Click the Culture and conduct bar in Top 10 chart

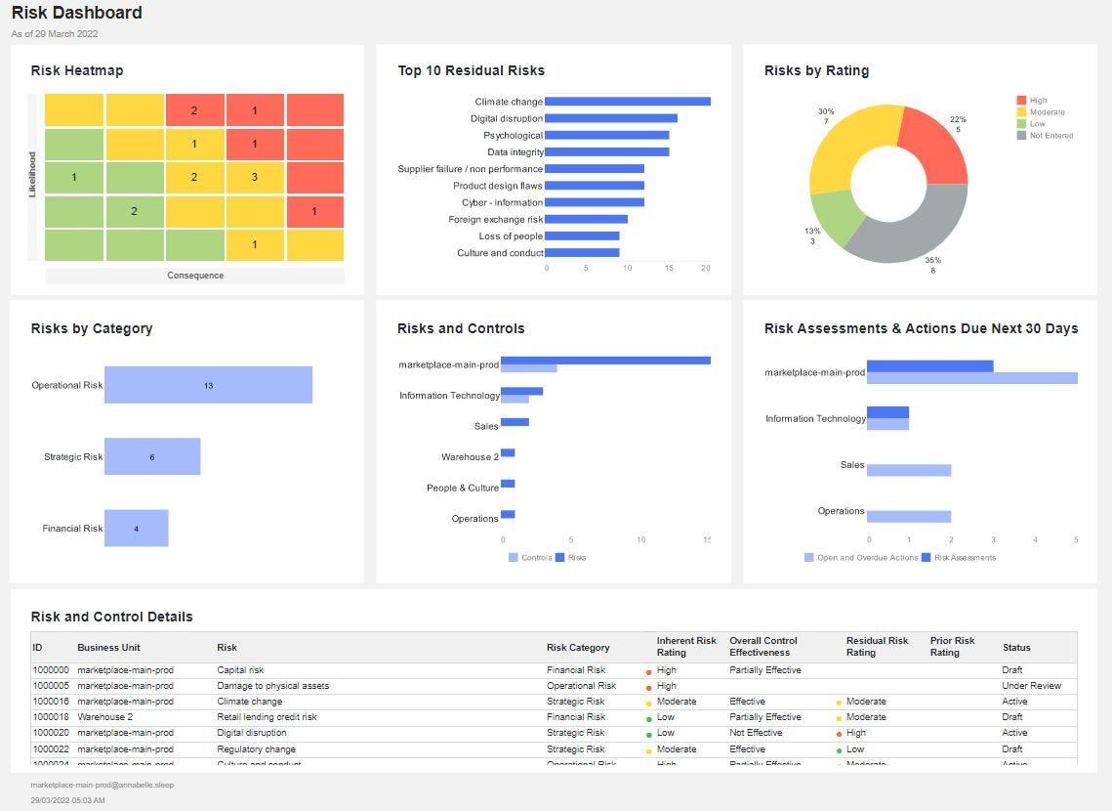point(582,253)
